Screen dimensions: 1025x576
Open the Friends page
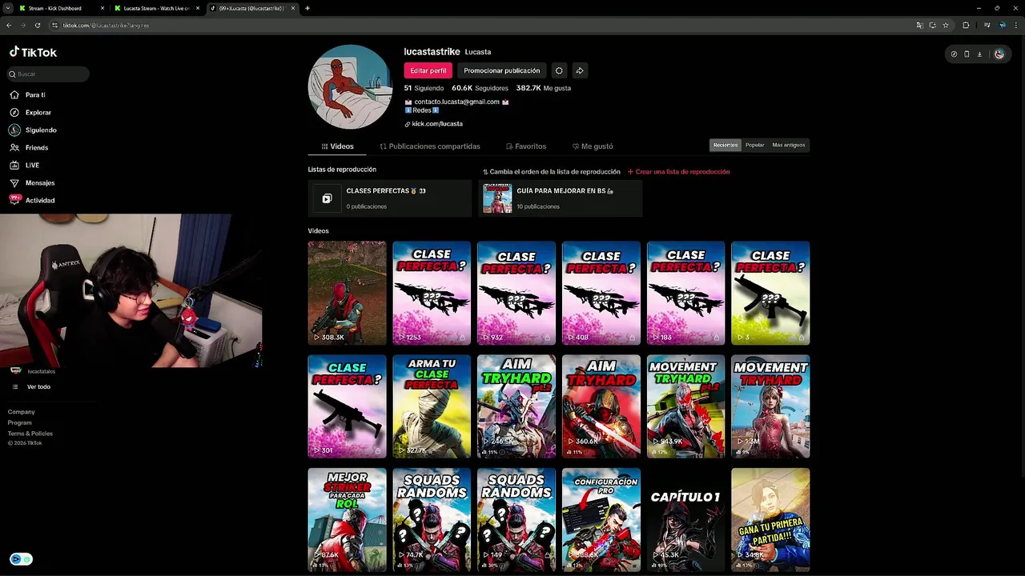[x=29, y=147]
